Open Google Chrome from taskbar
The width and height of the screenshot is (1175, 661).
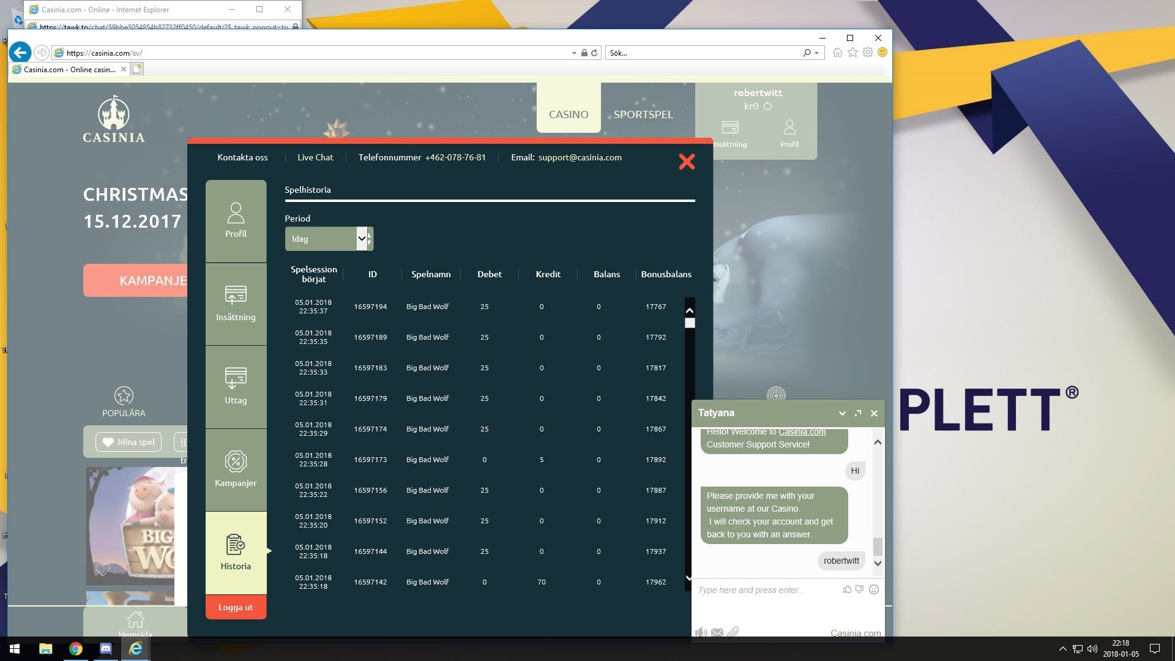click(75, 649)
